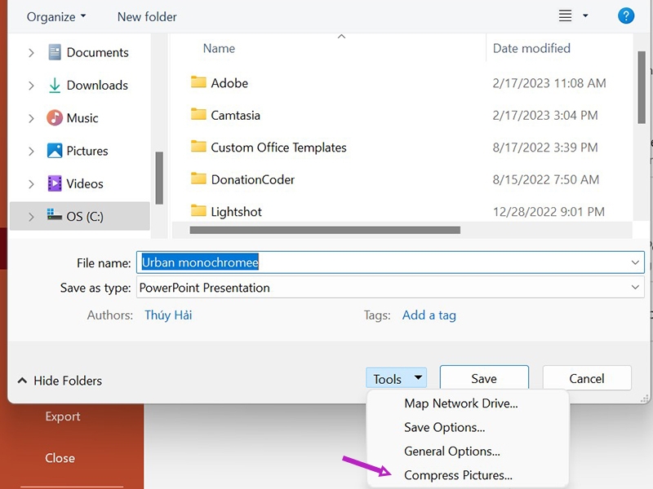Click the OS (C:) drive icon
This screenshot has height=489, width=653.
[55, 214]
